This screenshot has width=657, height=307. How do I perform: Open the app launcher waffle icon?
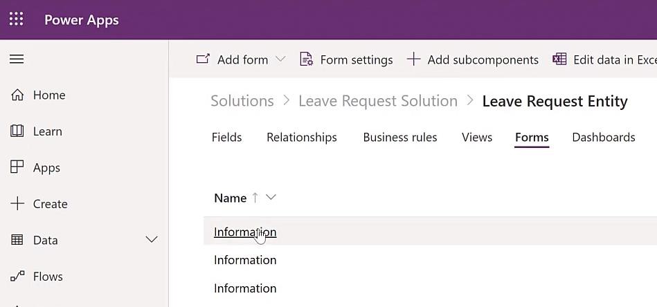click(x=17, y=19)
